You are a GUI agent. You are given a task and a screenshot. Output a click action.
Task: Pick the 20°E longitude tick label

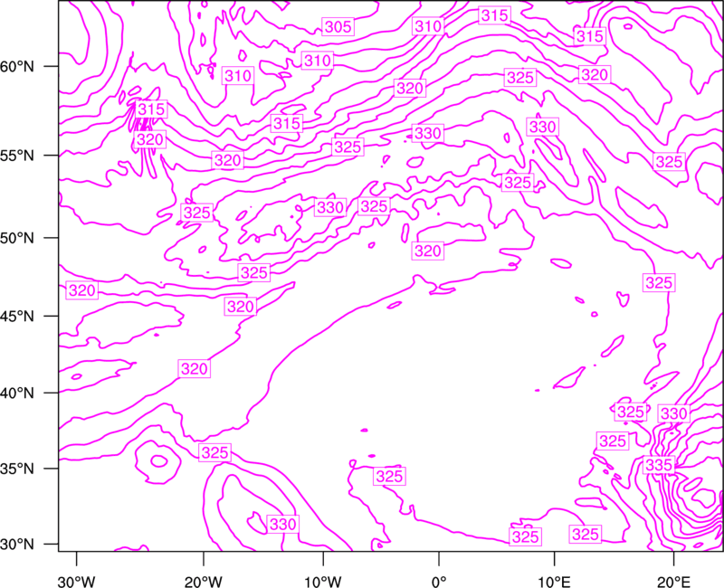[x=673, y=582]
